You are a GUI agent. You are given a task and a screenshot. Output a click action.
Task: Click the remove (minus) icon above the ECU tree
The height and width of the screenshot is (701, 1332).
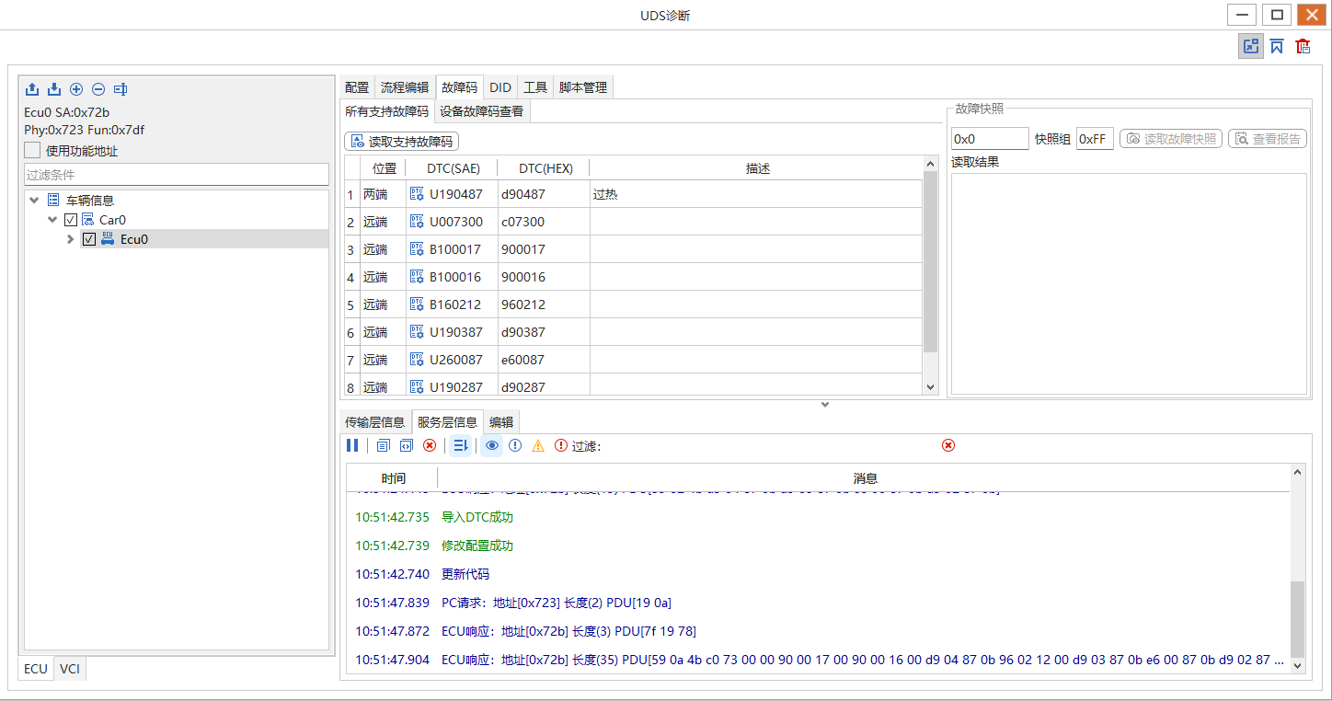click(x=98, y=89)
